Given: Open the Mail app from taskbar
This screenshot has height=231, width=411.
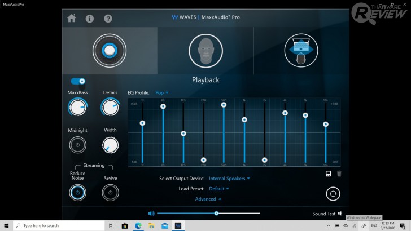Looking at the screenshot, I should [165, 225].
